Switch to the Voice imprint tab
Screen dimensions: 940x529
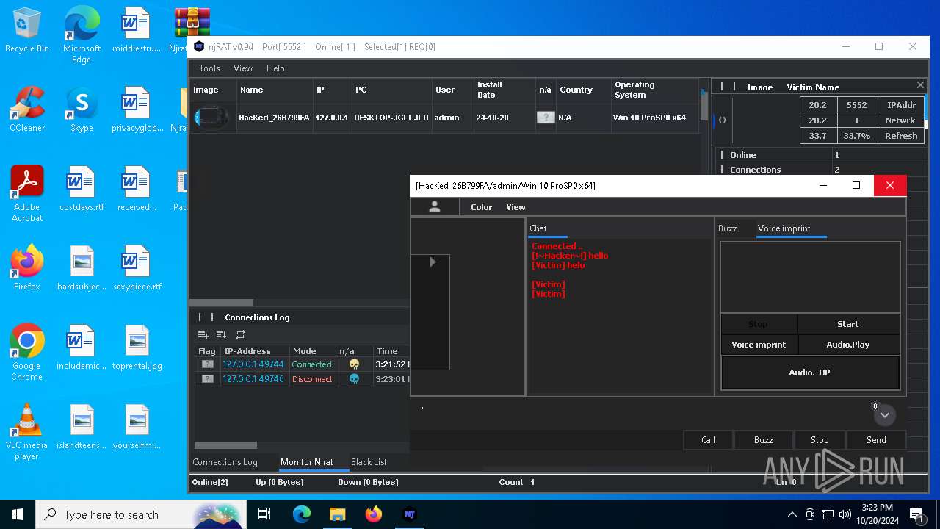click(784, 228)
